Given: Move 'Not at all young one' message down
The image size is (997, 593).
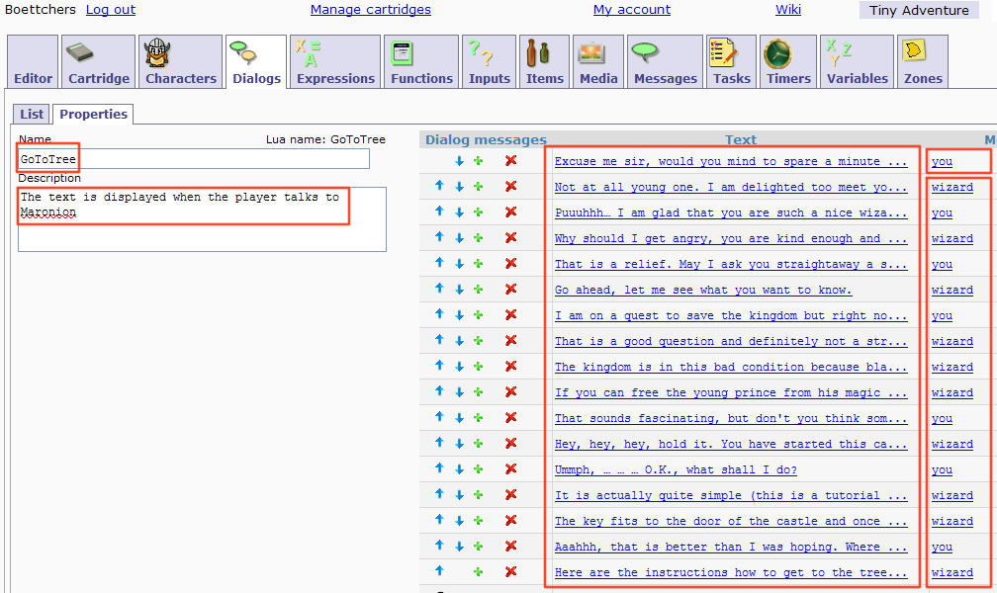Looking at the screenshot, I should click(x=459, y=187).
